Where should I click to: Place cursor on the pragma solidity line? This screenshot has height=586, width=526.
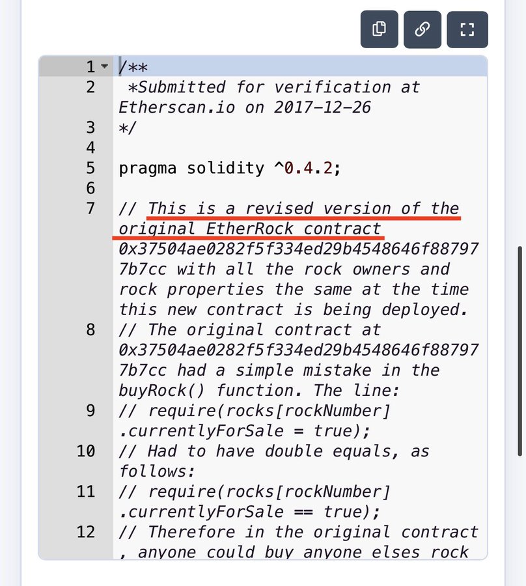[x=229, y=168]
